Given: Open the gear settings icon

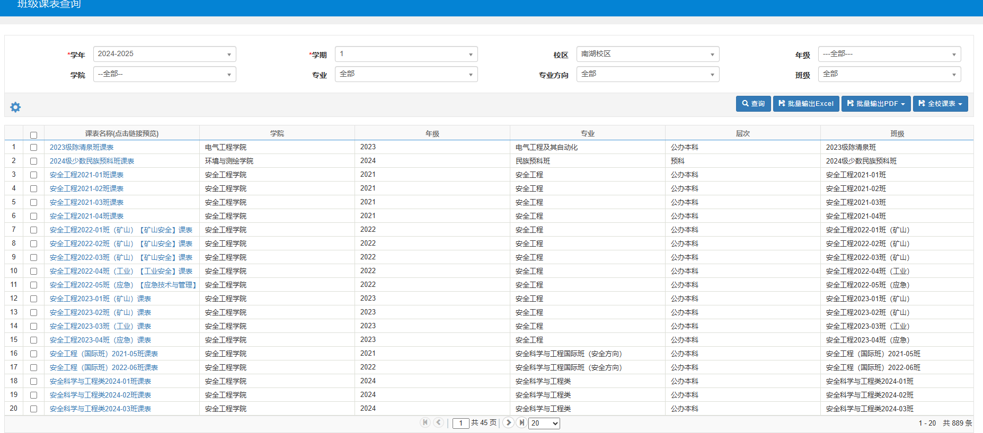Looking at the screenshot, I should (15, 107).
